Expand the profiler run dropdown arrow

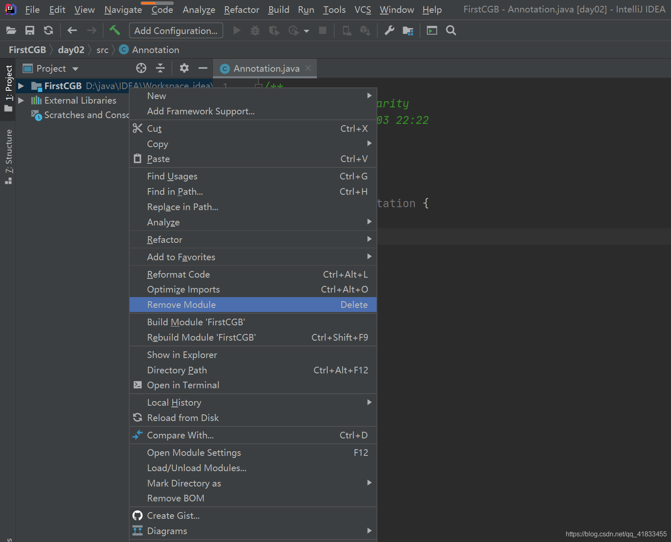coord(307,31)
